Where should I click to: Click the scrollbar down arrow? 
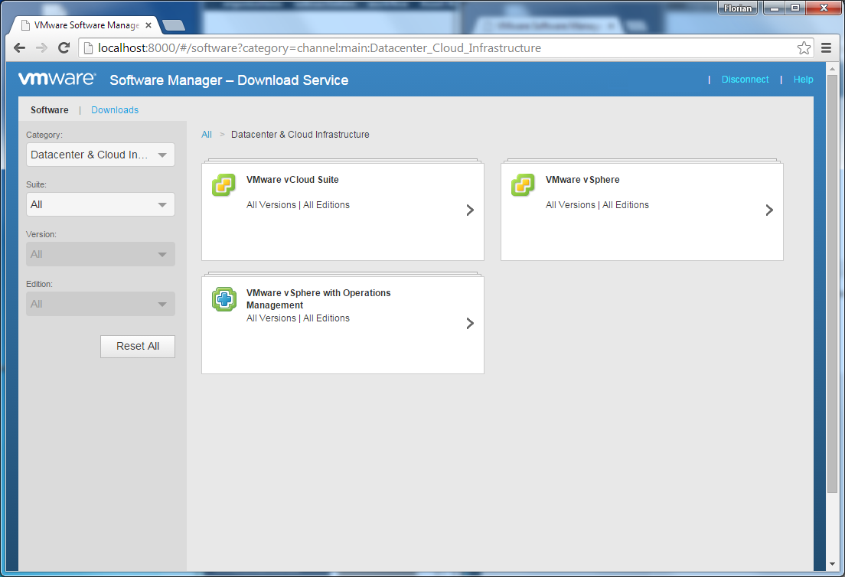832,564
